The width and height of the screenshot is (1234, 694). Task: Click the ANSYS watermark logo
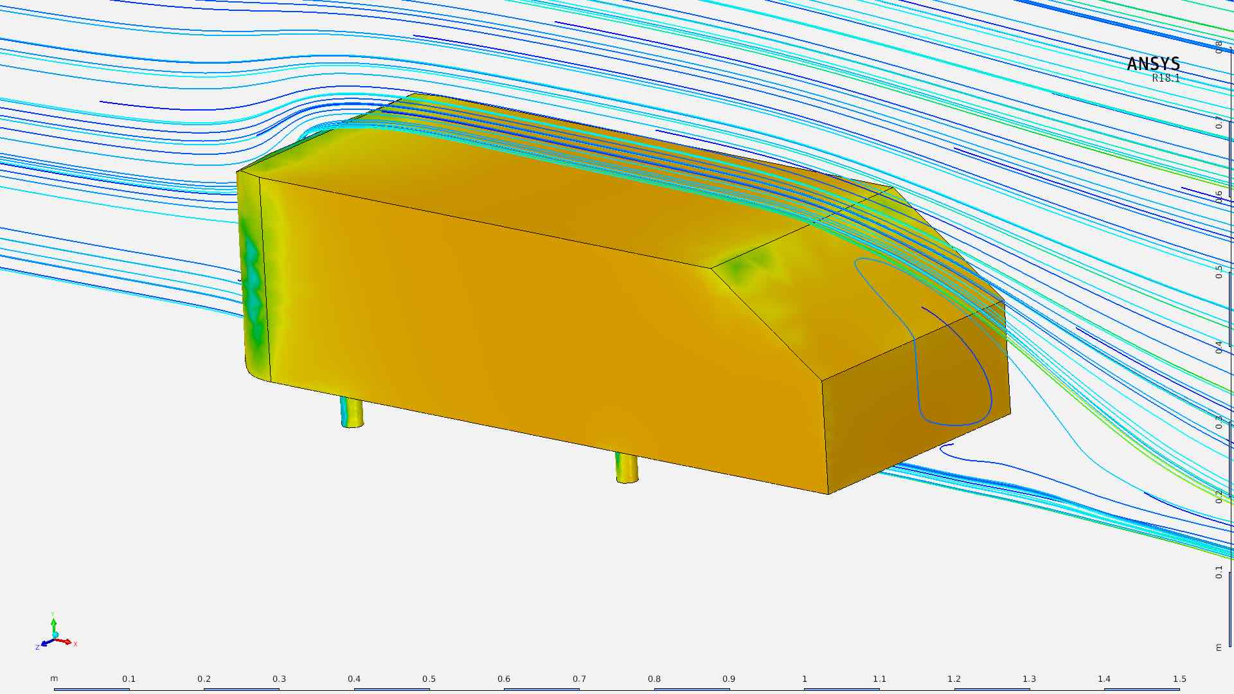coord(1154,64)
